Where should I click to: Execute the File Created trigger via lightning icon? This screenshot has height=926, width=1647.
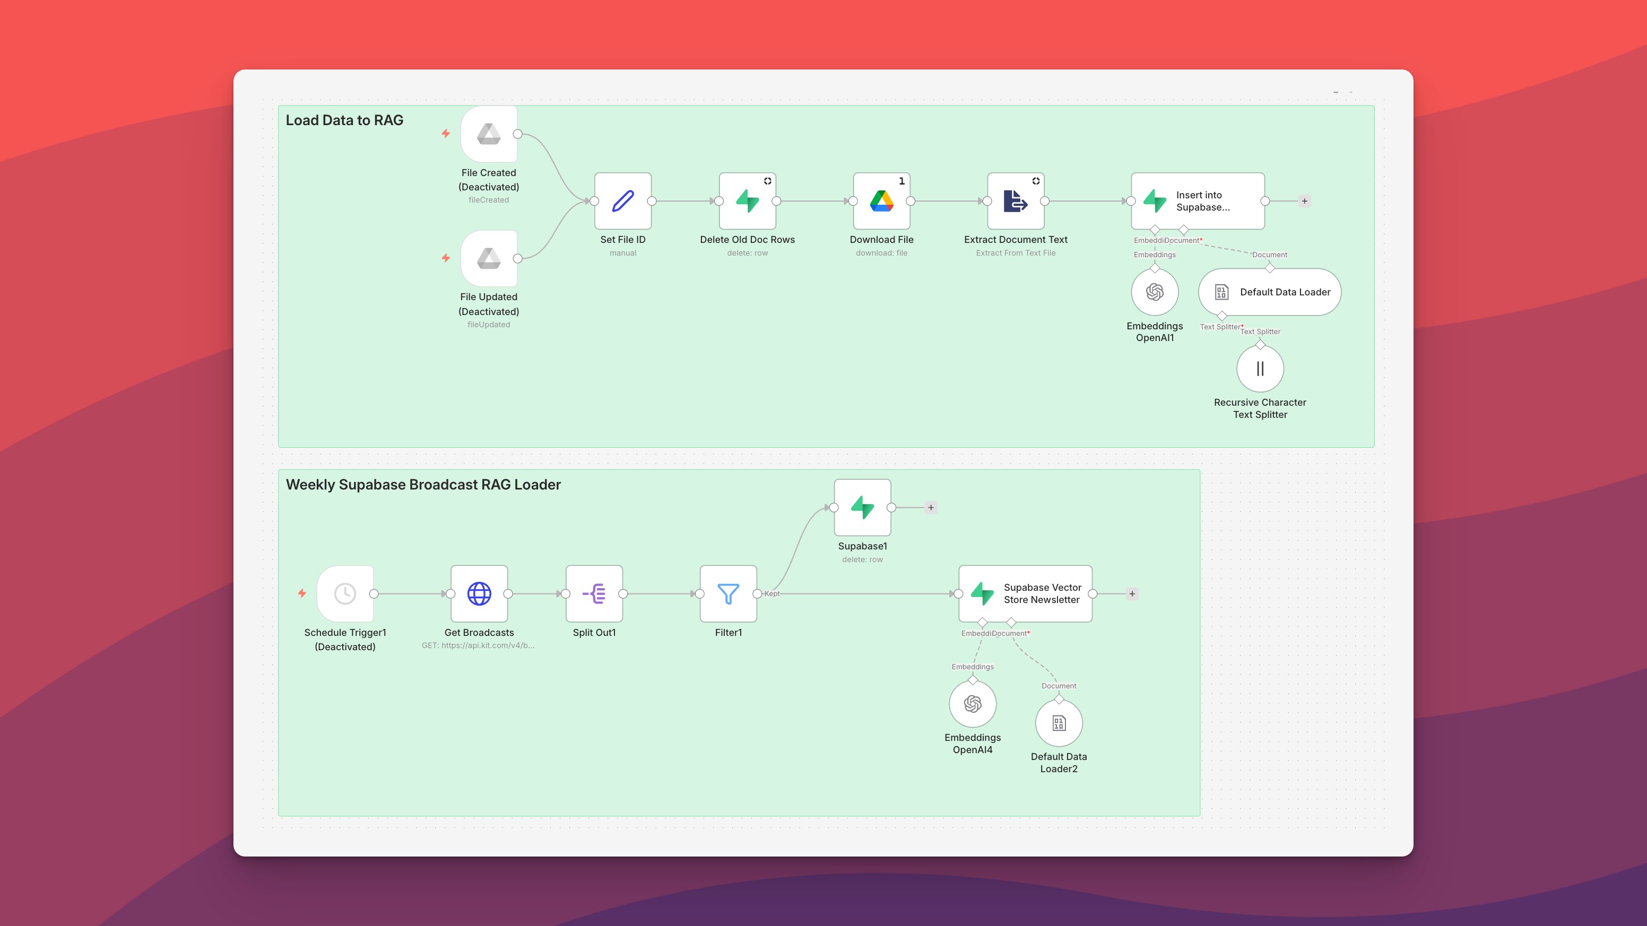point(446,133)
